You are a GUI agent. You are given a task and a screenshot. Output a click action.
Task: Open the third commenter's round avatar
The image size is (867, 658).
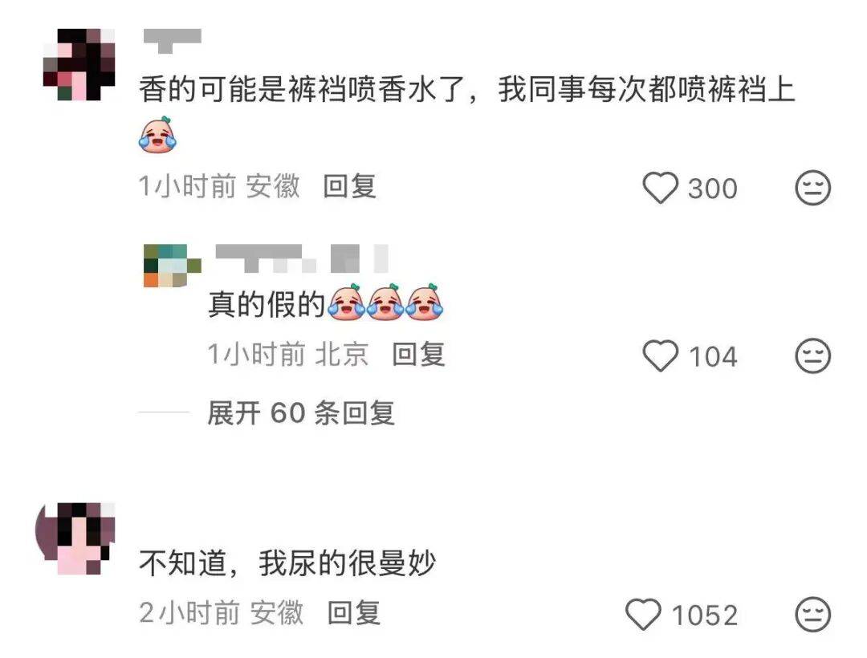(75, 538)
